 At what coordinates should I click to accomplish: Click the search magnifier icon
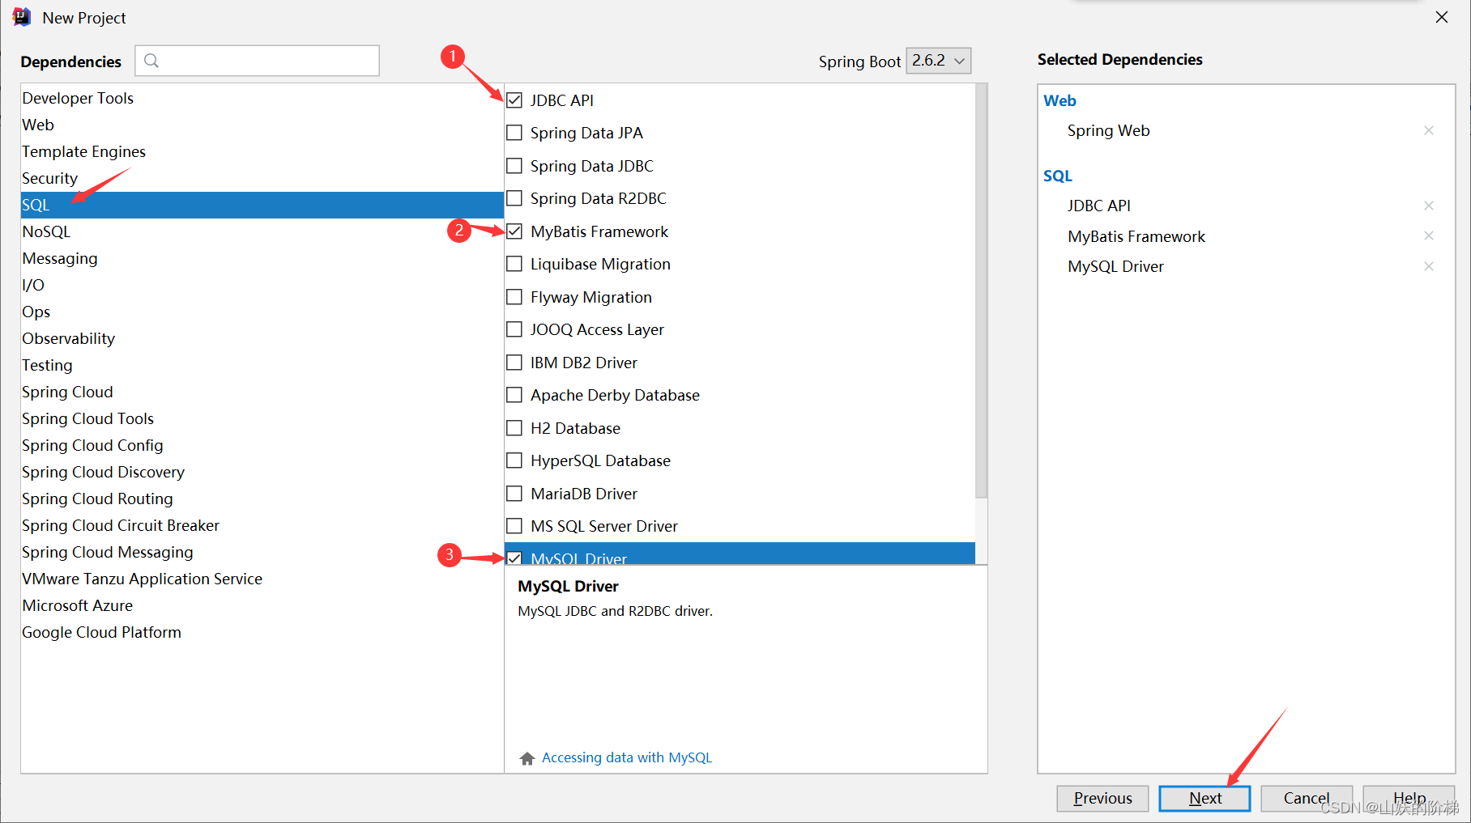coord(151,61)
